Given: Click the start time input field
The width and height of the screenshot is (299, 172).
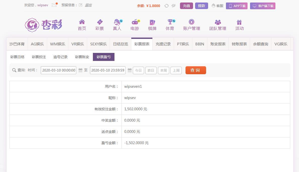Looking at the screenshot, I should pos(58,70).
